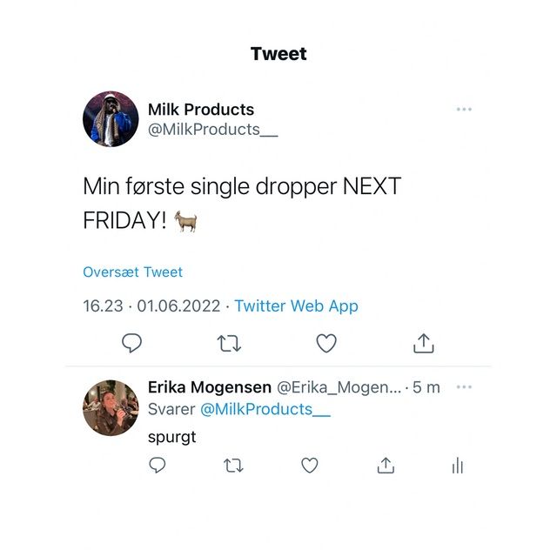Share the Milk Products tweet

tap(423, 344)
